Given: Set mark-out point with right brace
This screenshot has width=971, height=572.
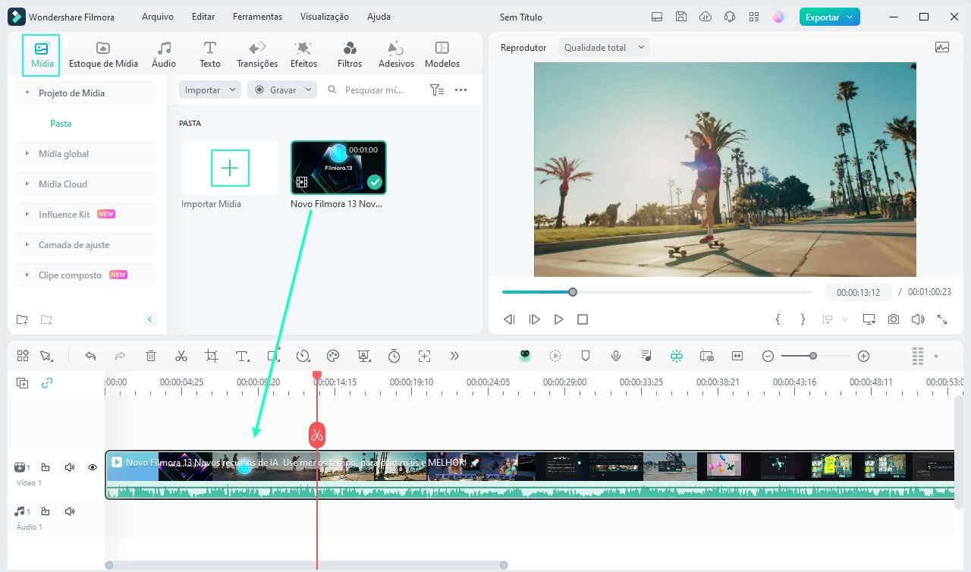Looking at the screenshot, I should pyautogui.click(x=803, y=319).
